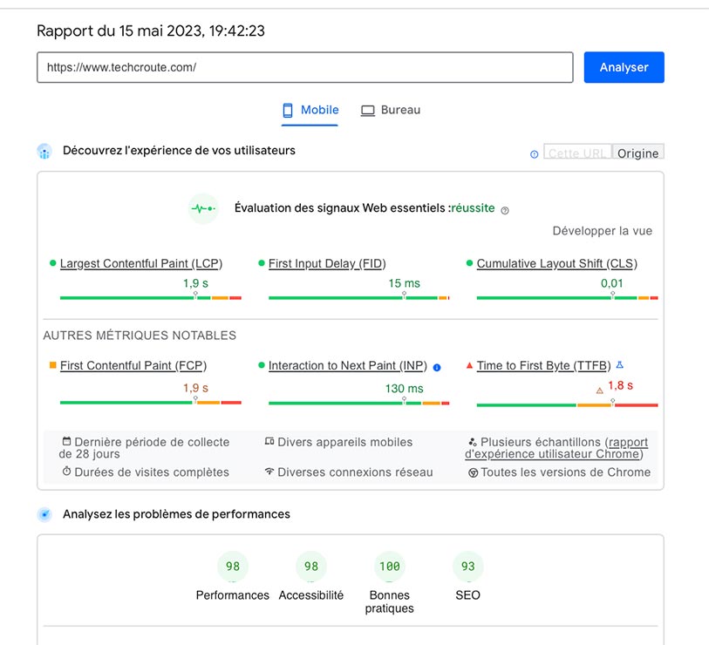Click the green web vitals pulse icon

click(x=203, y=208)
